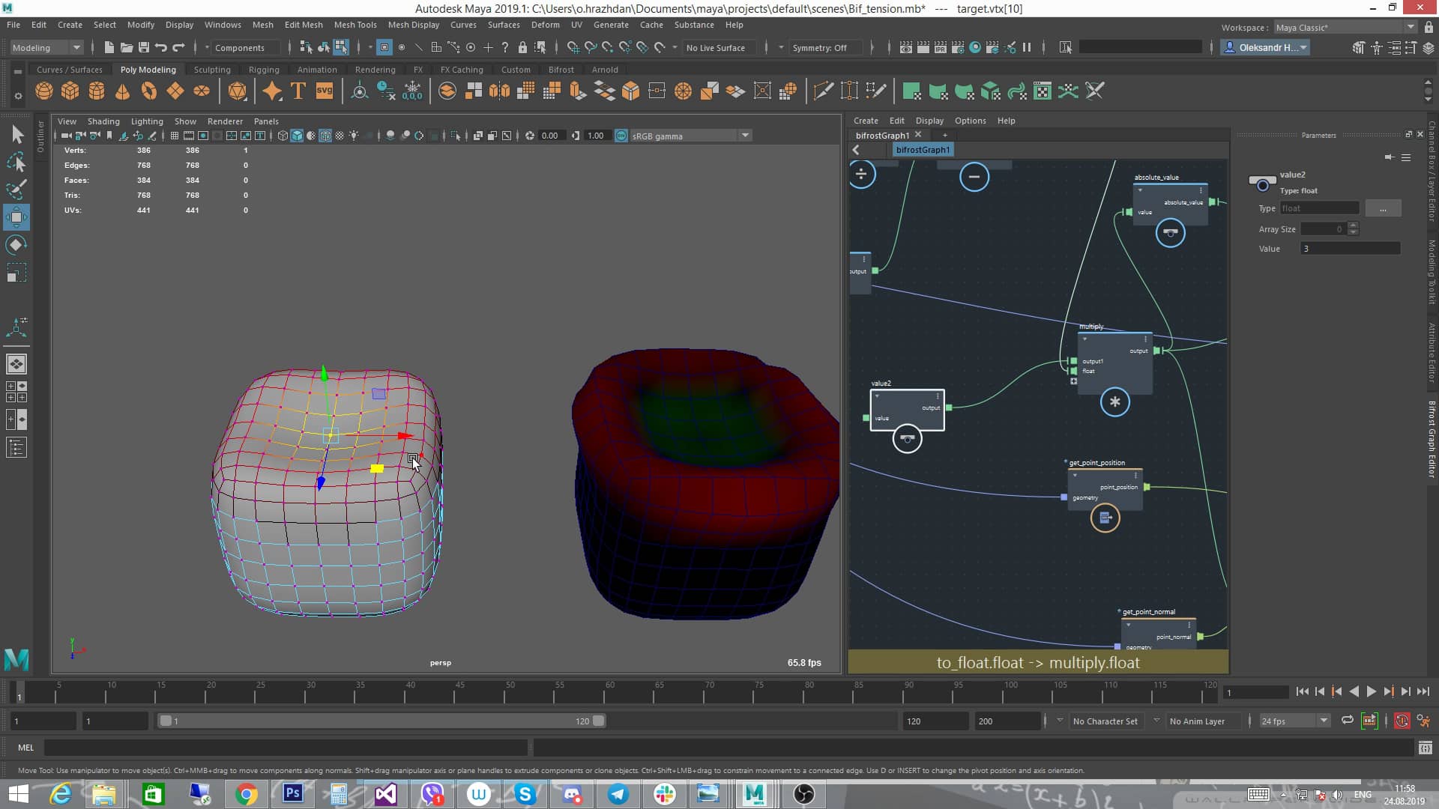Create a polygon Type object from the shelf

point(297,91)
